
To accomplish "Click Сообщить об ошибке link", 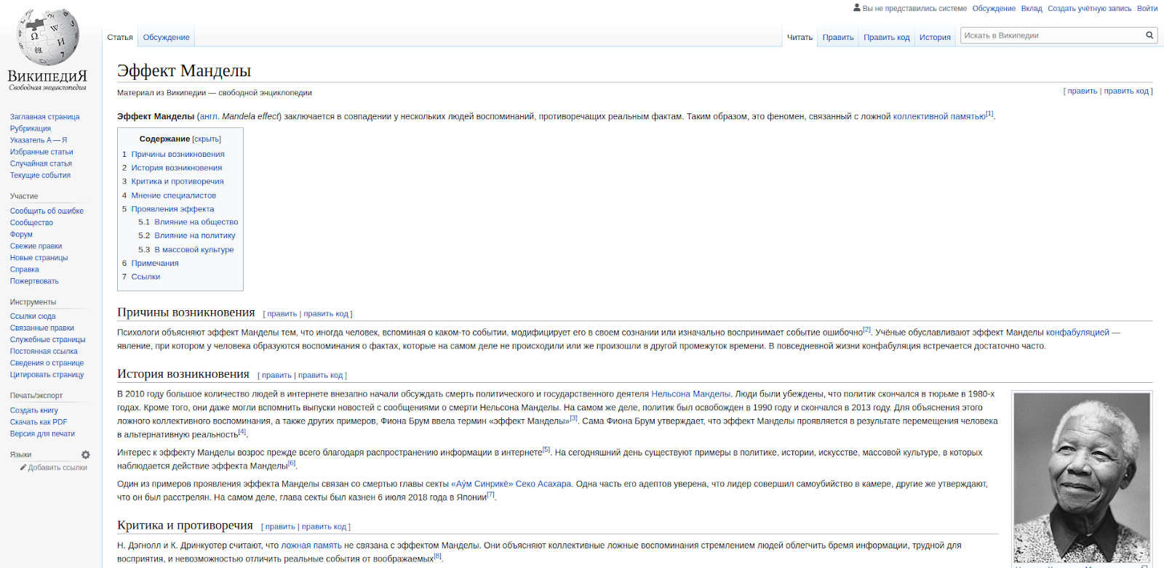I will click(x=47, y=211).
